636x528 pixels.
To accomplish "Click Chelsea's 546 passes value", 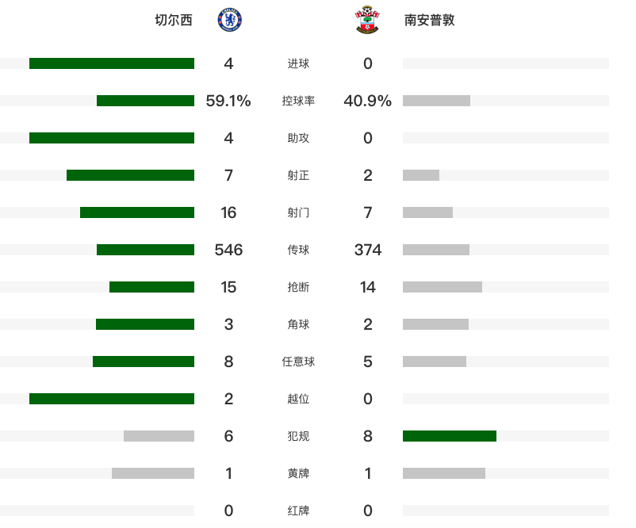I will [x=228, y=250].
